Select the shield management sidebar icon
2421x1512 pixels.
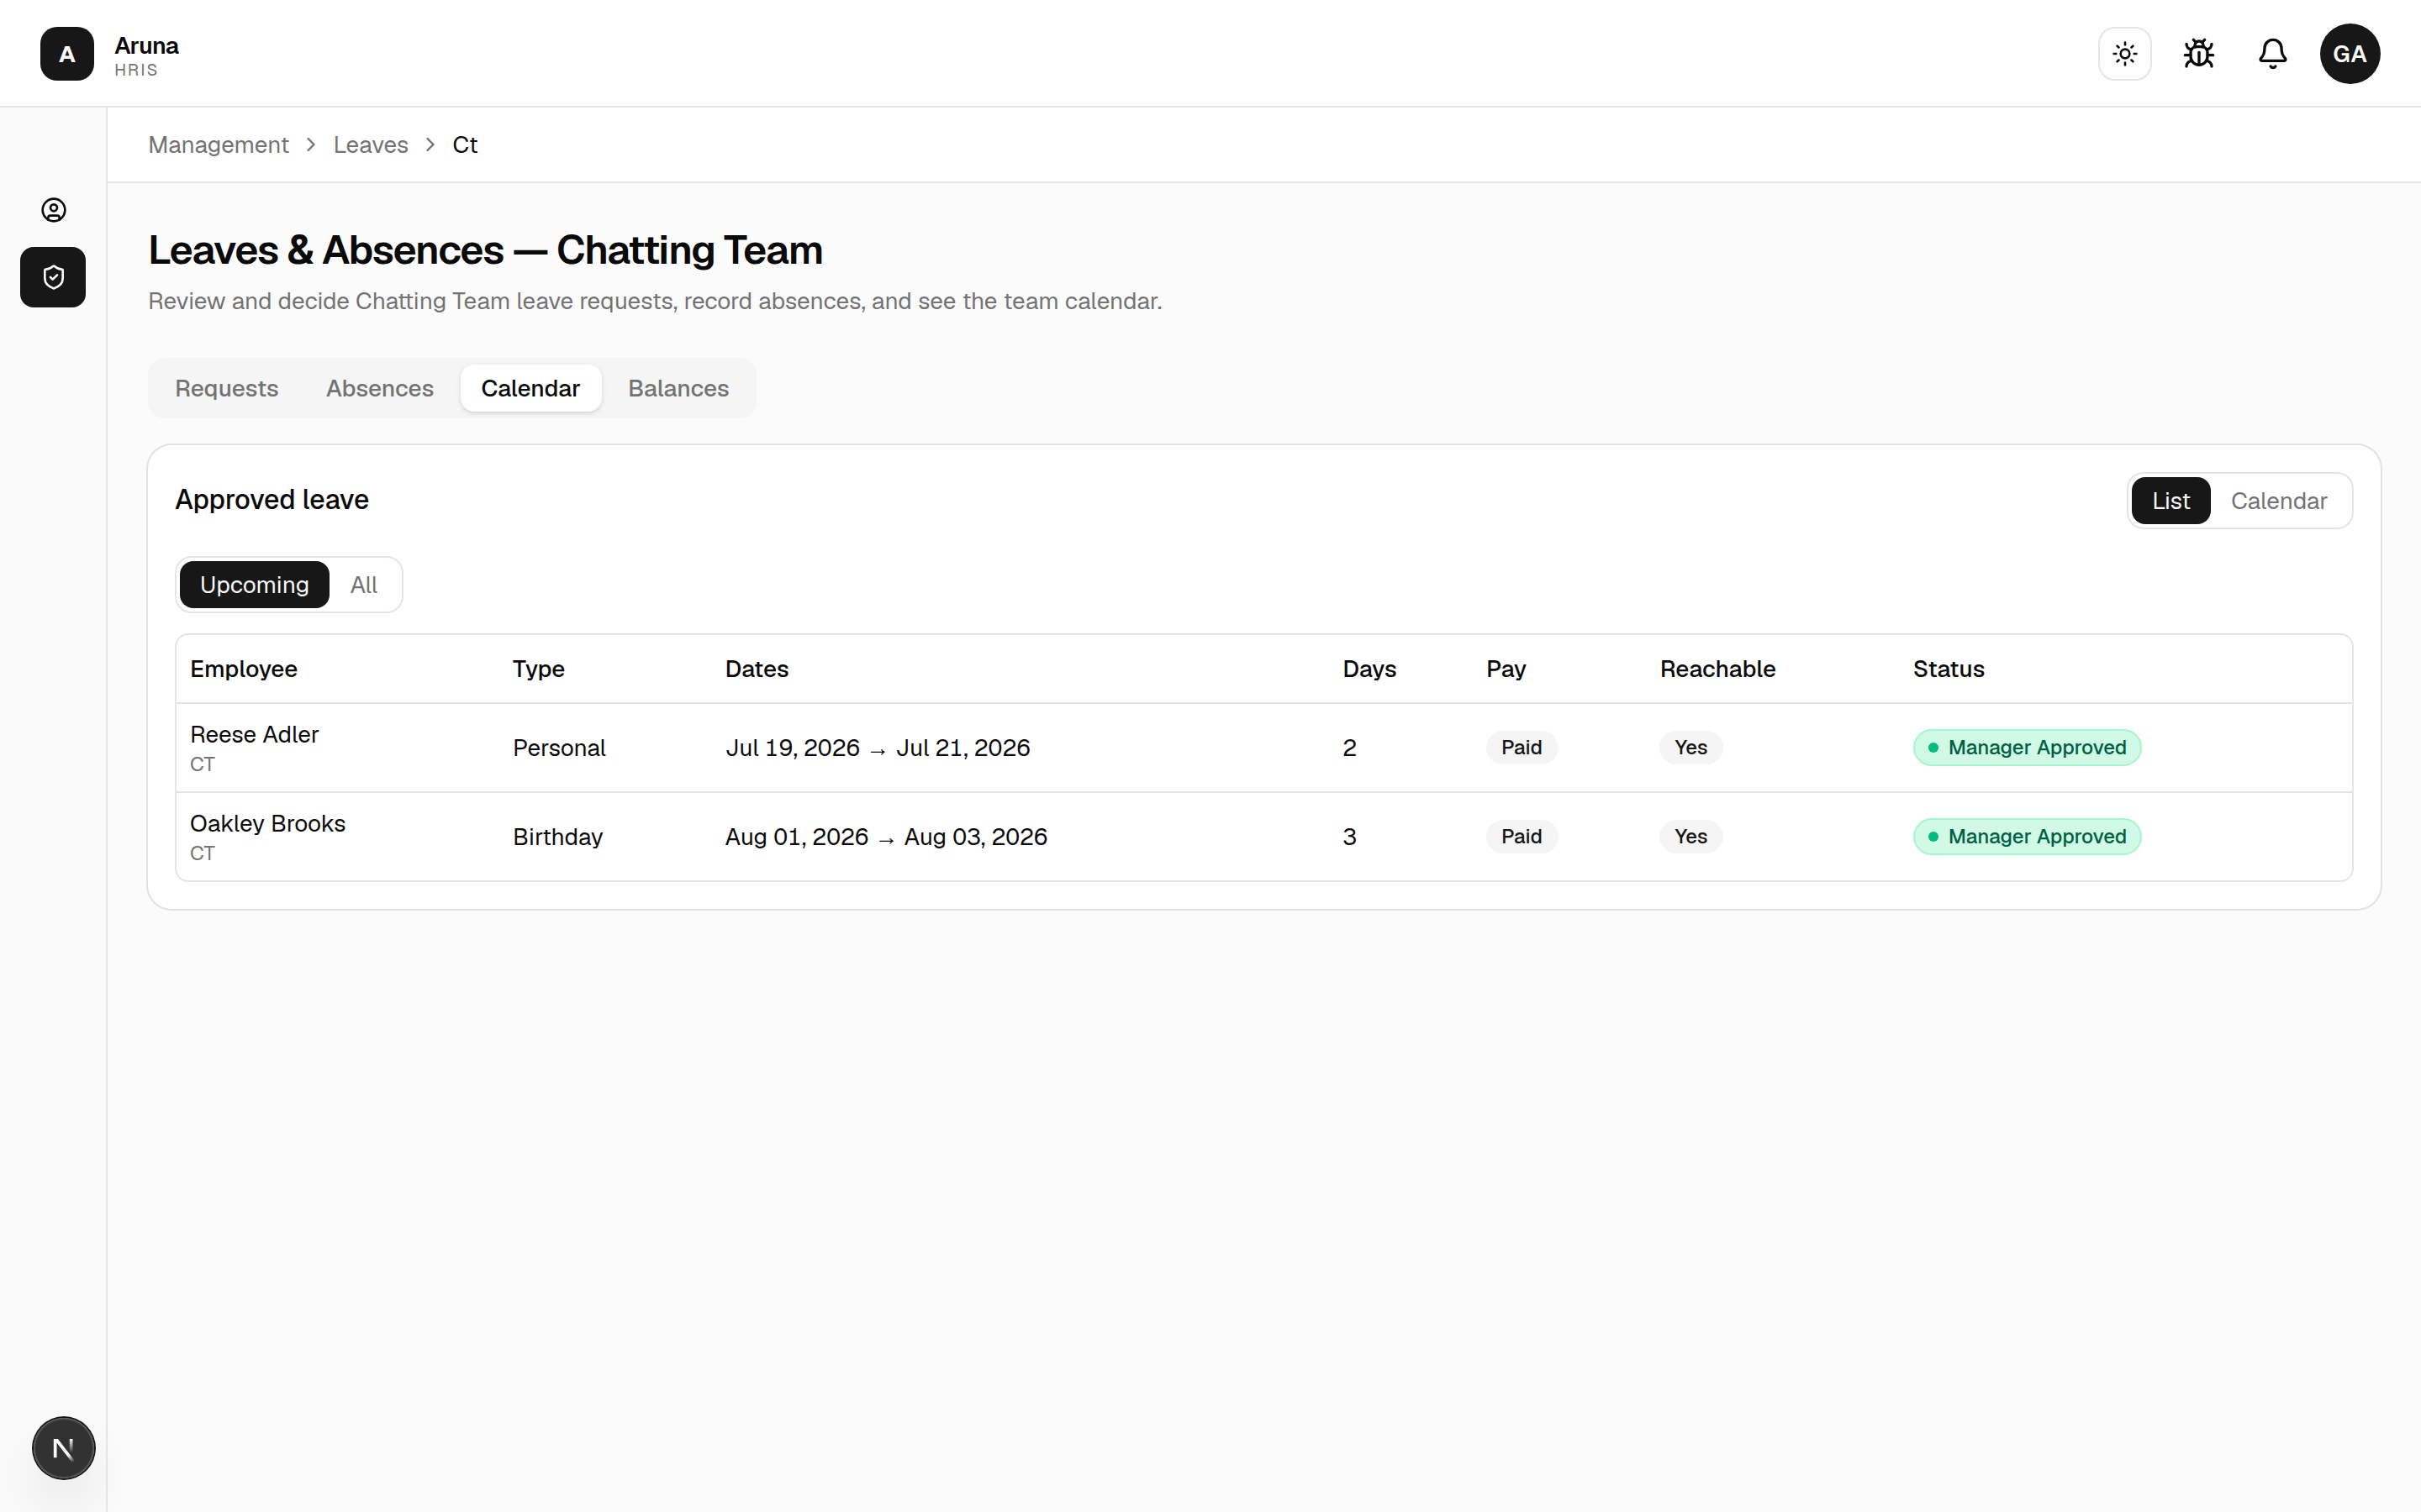53,277
